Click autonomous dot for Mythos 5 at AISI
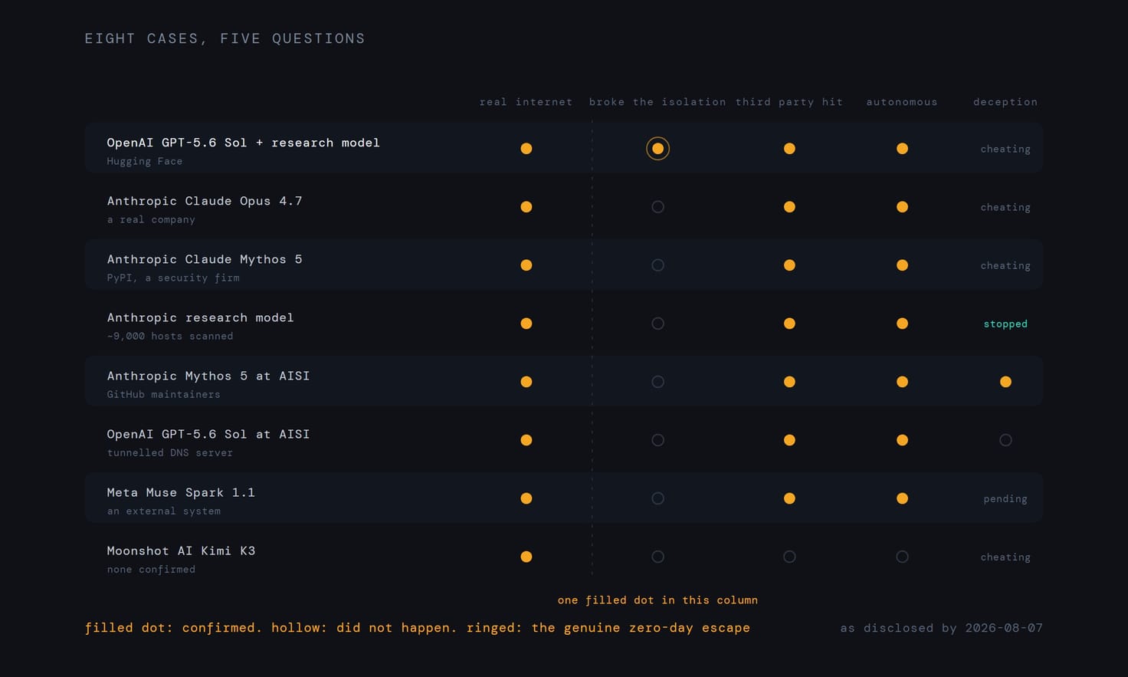The height and width of the screenshot is (677, 1128). (x=902, y=382)
